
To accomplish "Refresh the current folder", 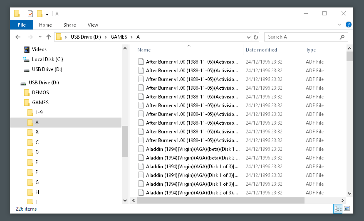I will point(255,37).
